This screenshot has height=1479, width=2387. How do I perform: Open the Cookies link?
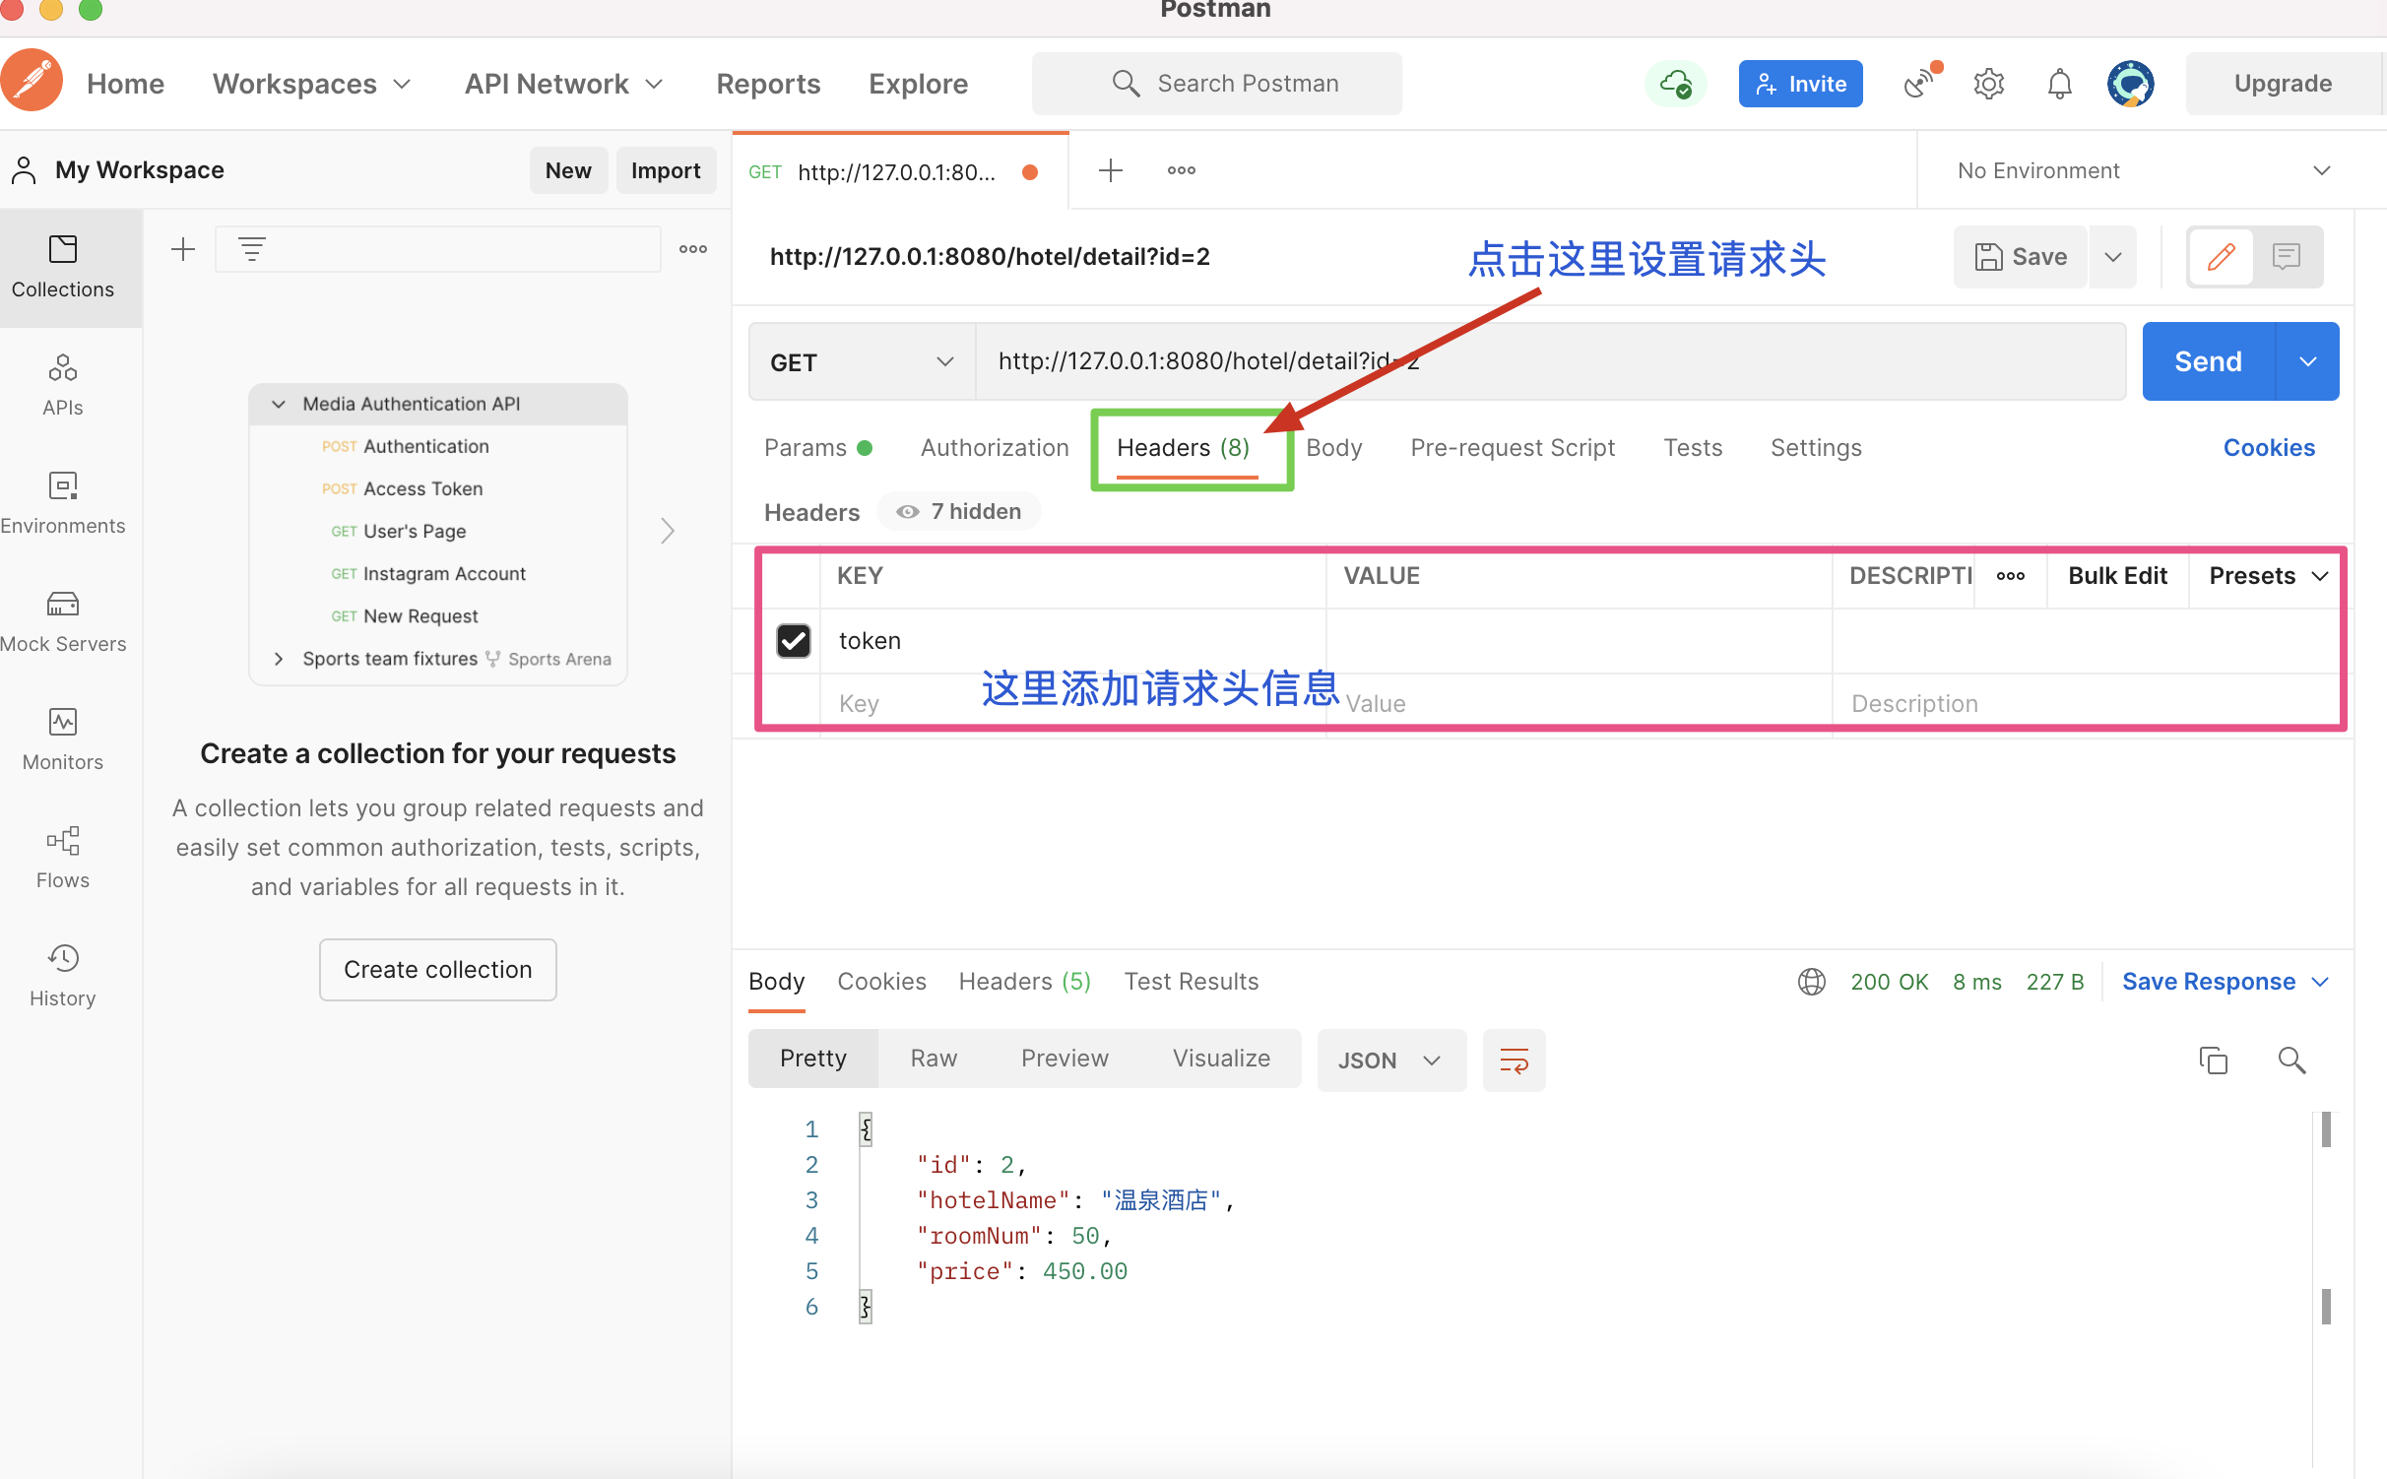tap(2269, 448)
